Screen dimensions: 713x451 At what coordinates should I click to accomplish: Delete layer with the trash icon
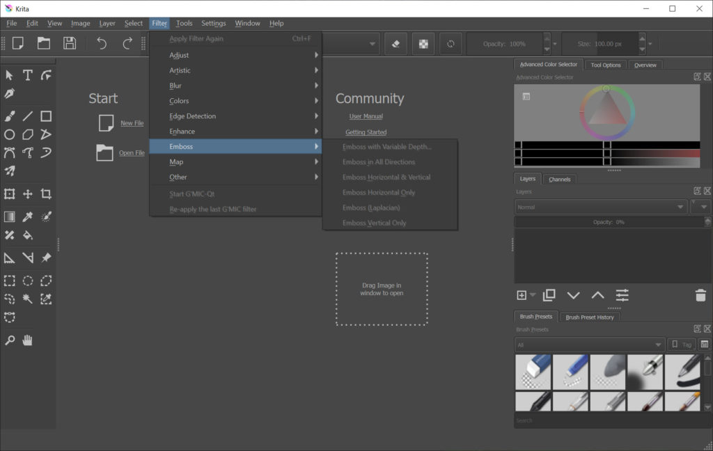[x=700, y=295]
